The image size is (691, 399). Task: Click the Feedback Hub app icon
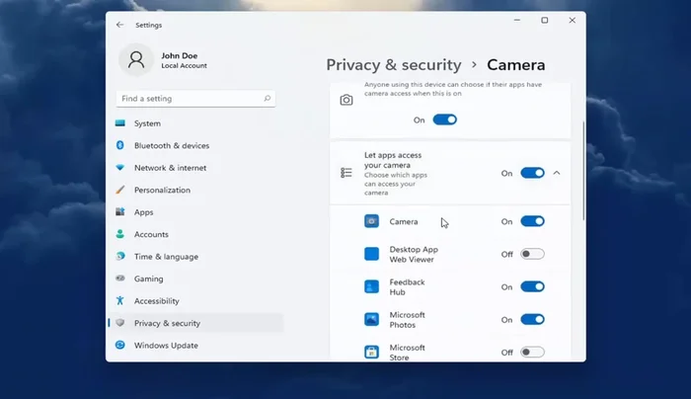371,286
